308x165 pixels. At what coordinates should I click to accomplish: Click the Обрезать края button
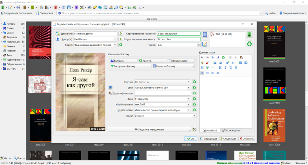(176, 60)
